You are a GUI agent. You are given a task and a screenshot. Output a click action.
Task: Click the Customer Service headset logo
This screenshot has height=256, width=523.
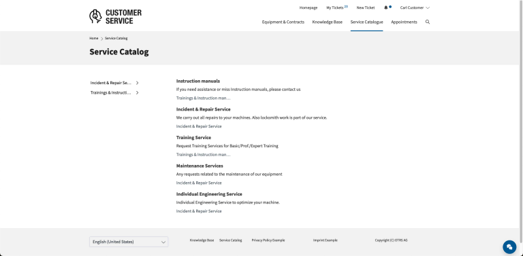pos(115,16)
